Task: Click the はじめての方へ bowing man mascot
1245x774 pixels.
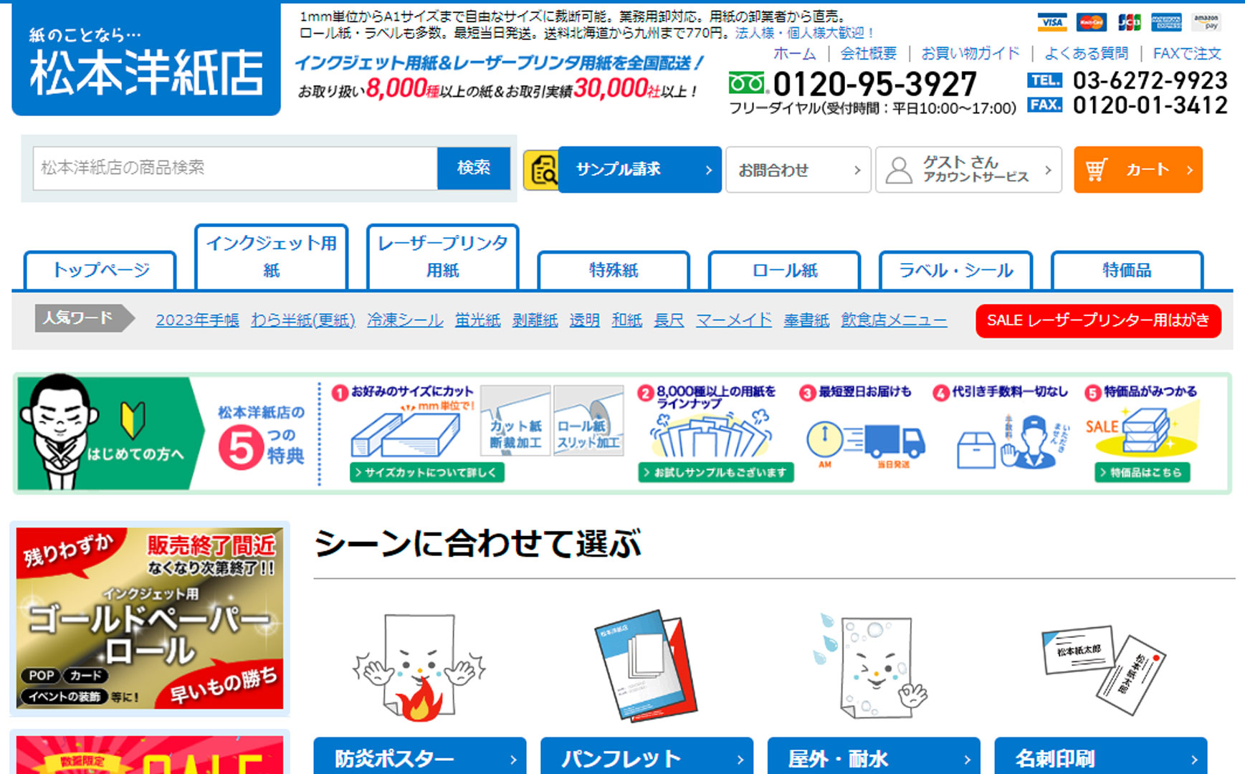Action: coord(60,431)
